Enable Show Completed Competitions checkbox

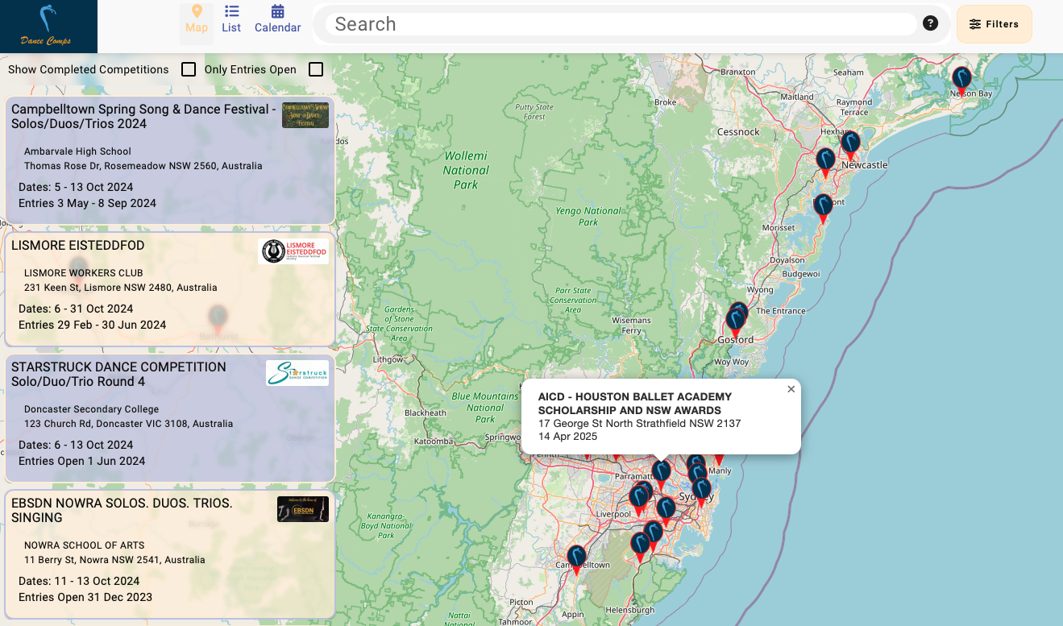[189, 69]
